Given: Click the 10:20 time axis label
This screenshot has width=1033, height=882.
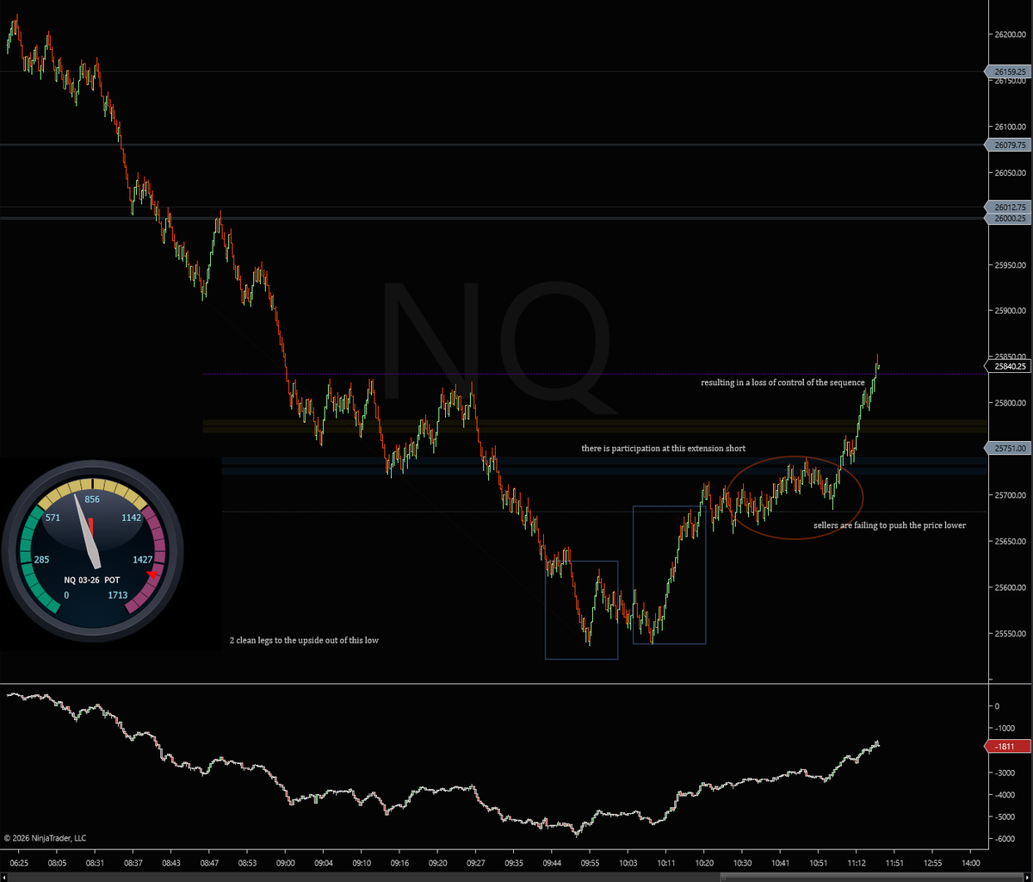Looking at the screenshot, I should [703, 862].
